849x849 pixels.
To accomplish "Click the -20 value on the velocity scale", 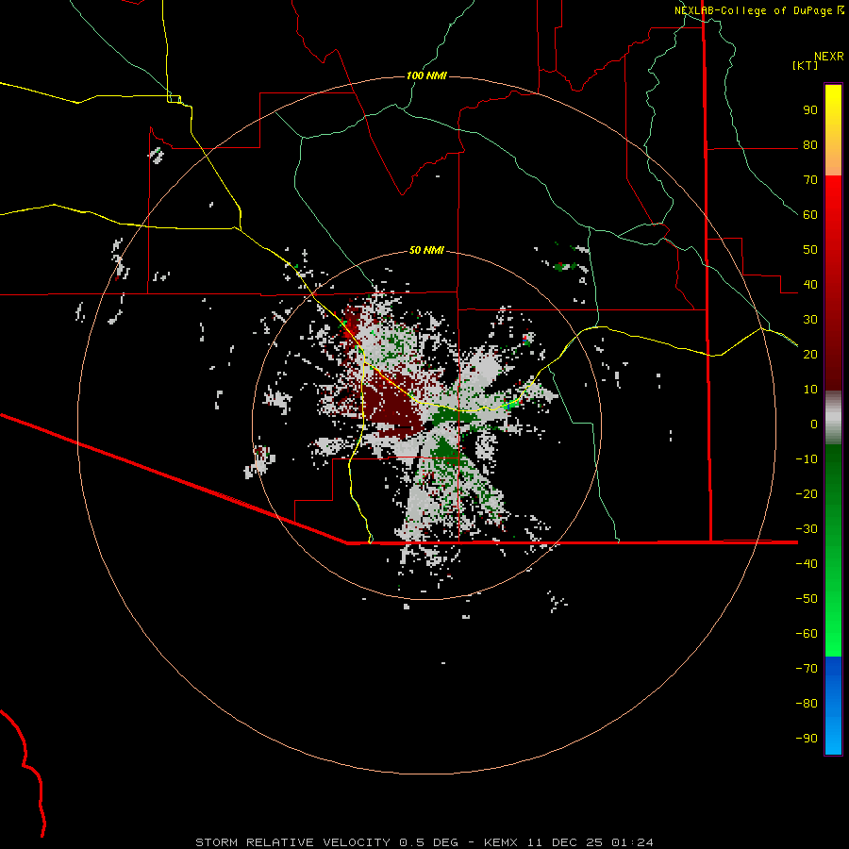I will (x=807, y=494).
